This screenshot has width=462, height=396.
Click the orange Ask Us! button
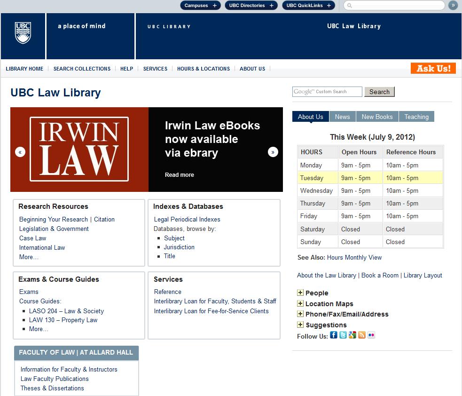pyautogui.click(x=433, y=68)
